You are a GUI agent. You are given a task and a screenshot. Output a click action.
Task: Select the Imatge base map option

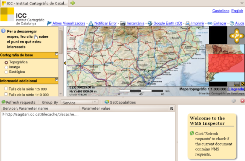coord(6,67)
